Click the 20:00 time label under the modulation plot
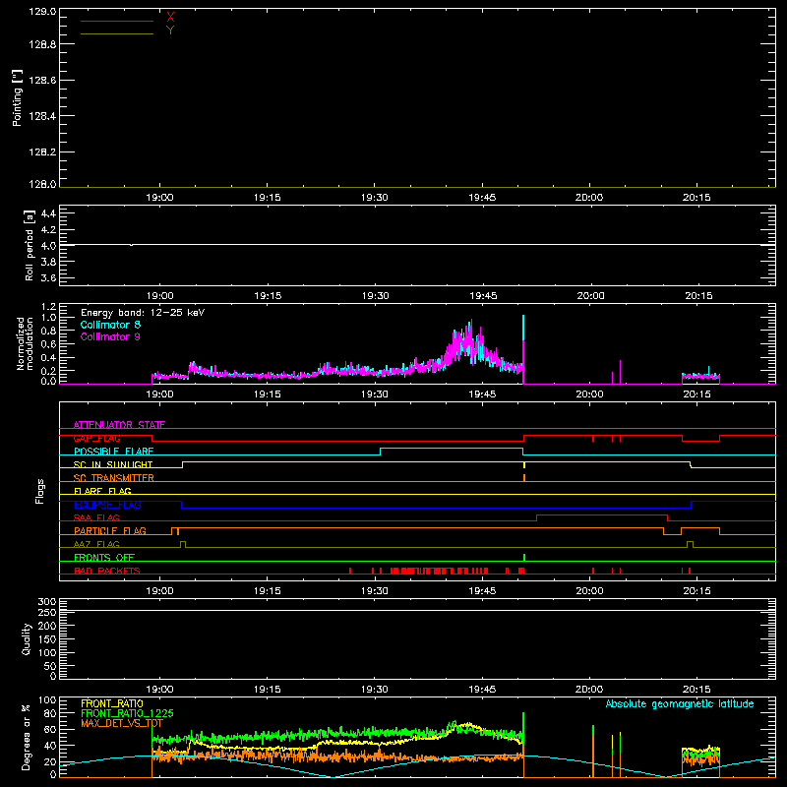This screenshot has height=787, width=787. click(x=589, y=394)
